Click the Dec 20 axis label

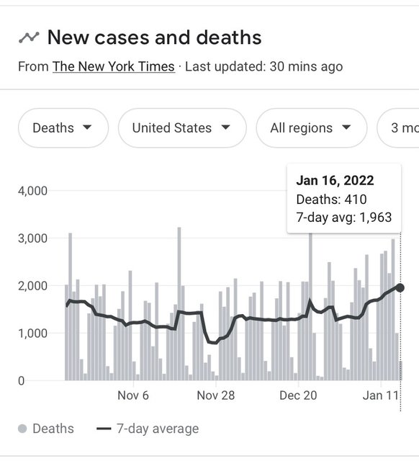(298, 395)
